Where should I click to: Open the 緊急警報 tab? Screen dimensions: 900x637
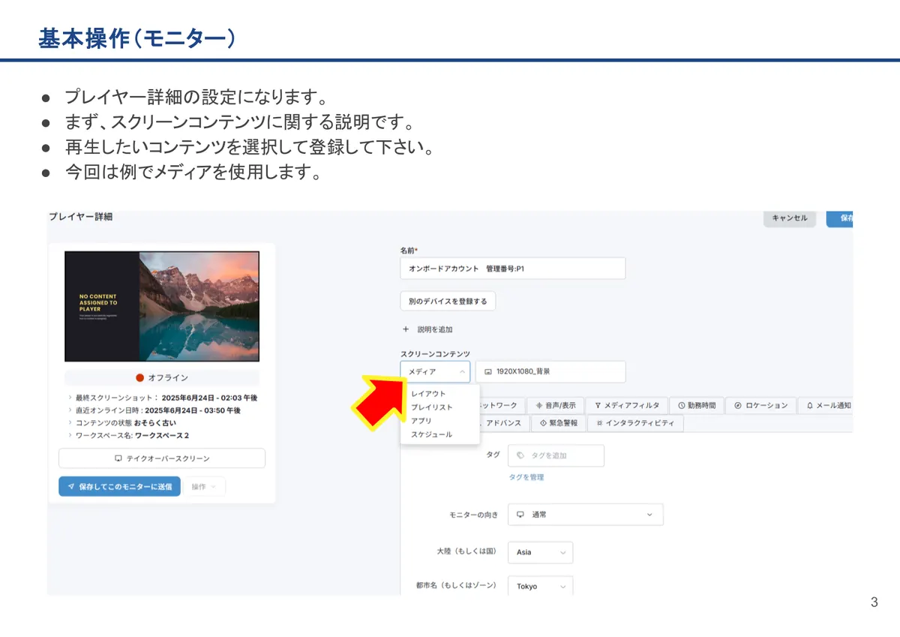559,423
